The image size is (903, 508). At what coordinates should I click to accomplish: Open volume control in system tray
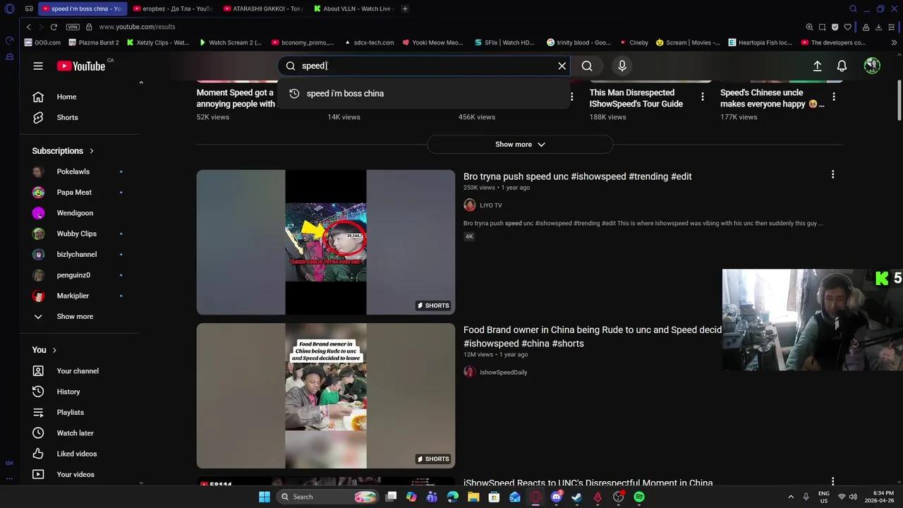click(x=853, y=497)
